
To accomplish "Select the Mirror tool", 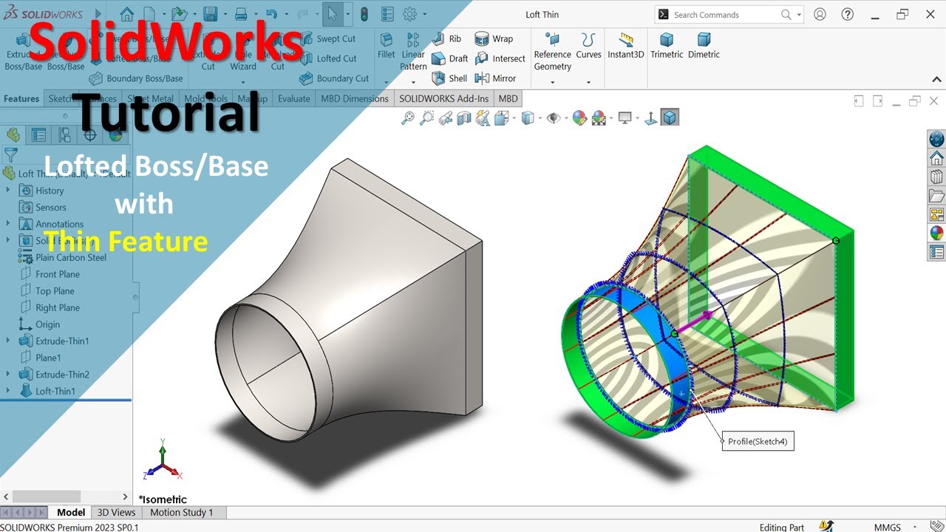I will [496, 78].
